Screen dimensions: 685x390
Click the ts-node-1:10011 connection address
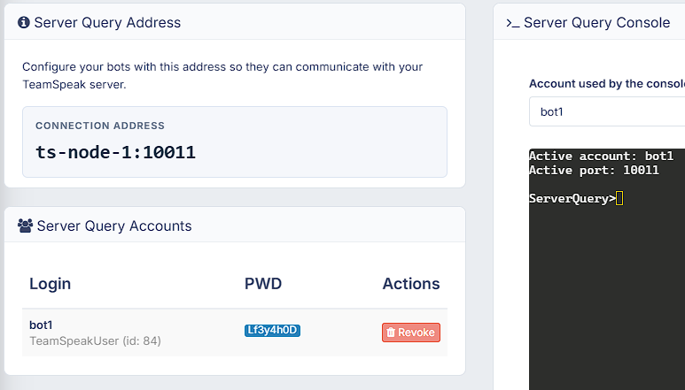click(x=115, y=152)
